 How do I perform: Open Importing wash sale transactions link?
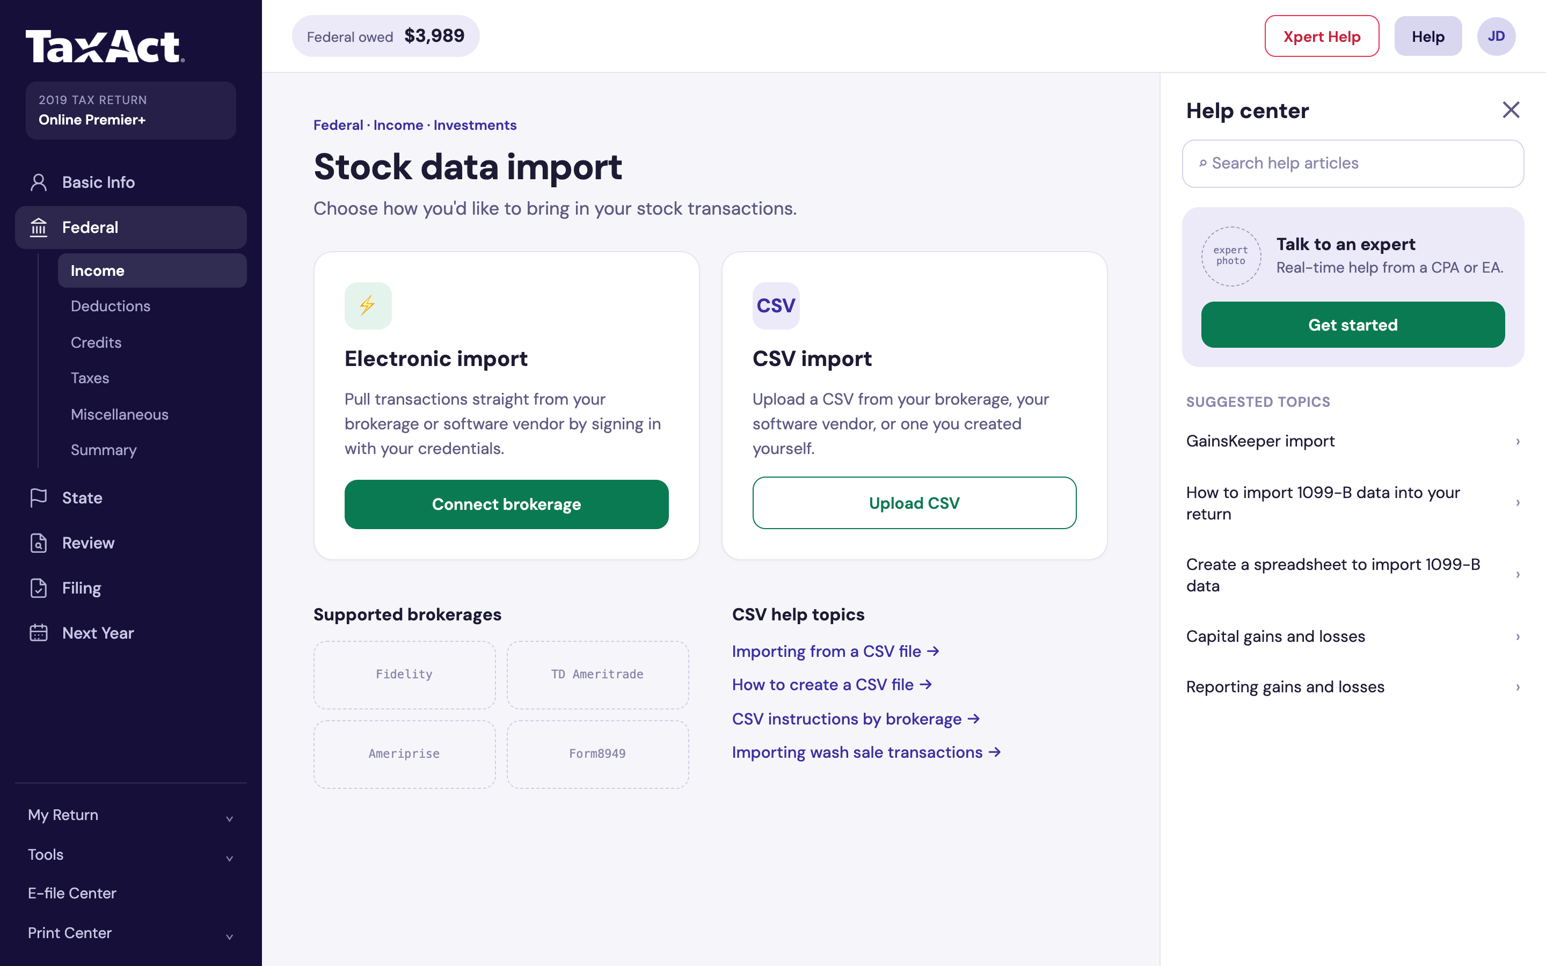(866, 752)
